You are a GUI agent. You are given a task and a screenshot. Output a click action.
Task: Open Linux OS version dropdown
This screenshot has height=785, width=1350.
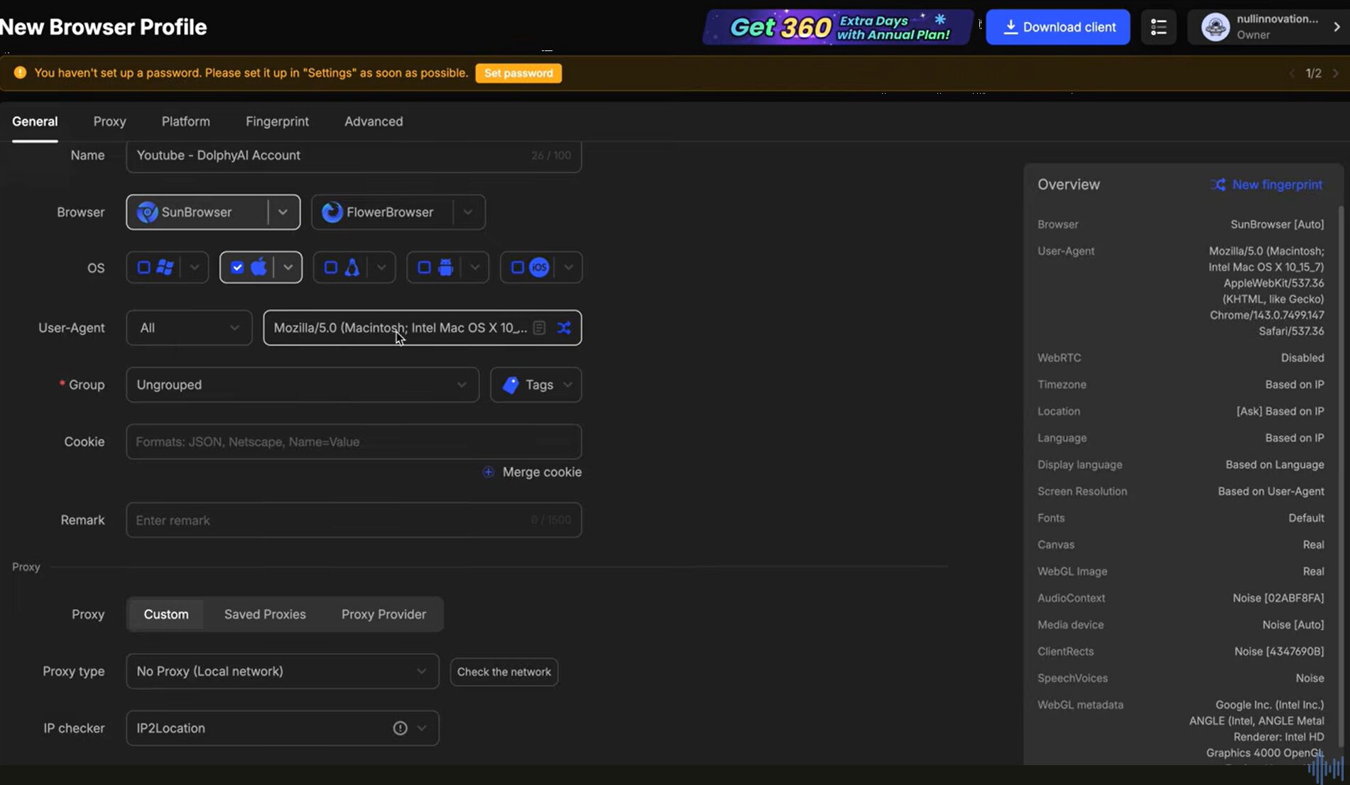[x=381, y=268]
